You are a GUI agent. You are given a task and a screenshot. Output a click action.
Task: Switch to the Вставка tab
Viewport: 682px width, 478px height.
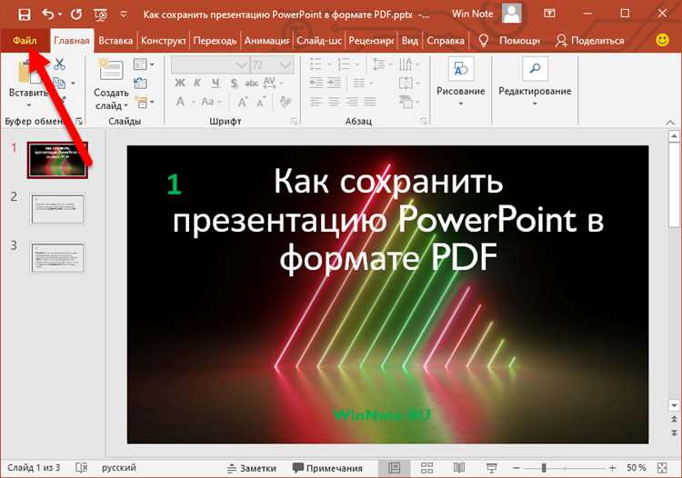(115, 40)
